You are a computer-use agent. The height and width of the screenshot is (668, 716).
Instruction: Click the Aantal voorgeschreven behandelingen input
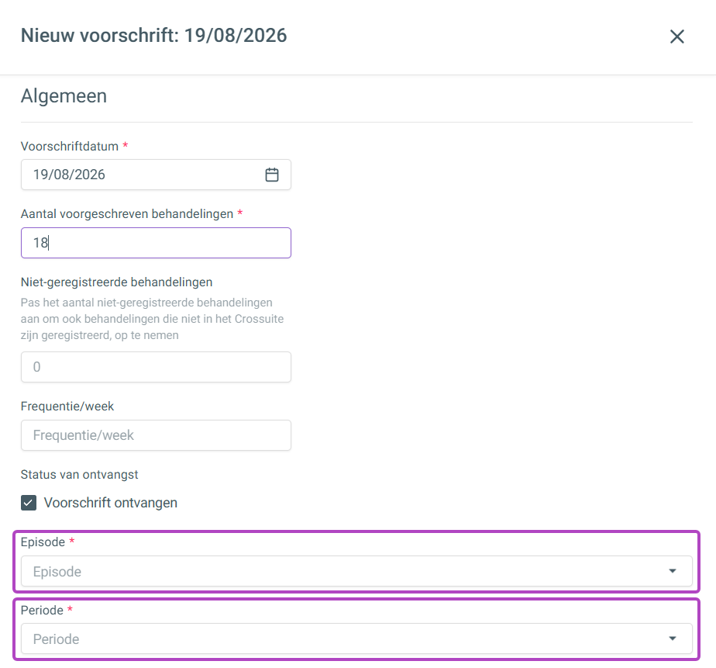tap(156, 243)
